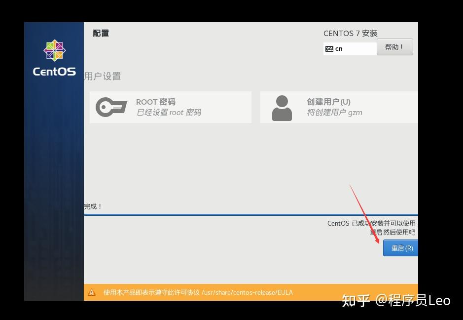Click the 用户设置 section heading
The image size is (463, 320).
(103, 77)
